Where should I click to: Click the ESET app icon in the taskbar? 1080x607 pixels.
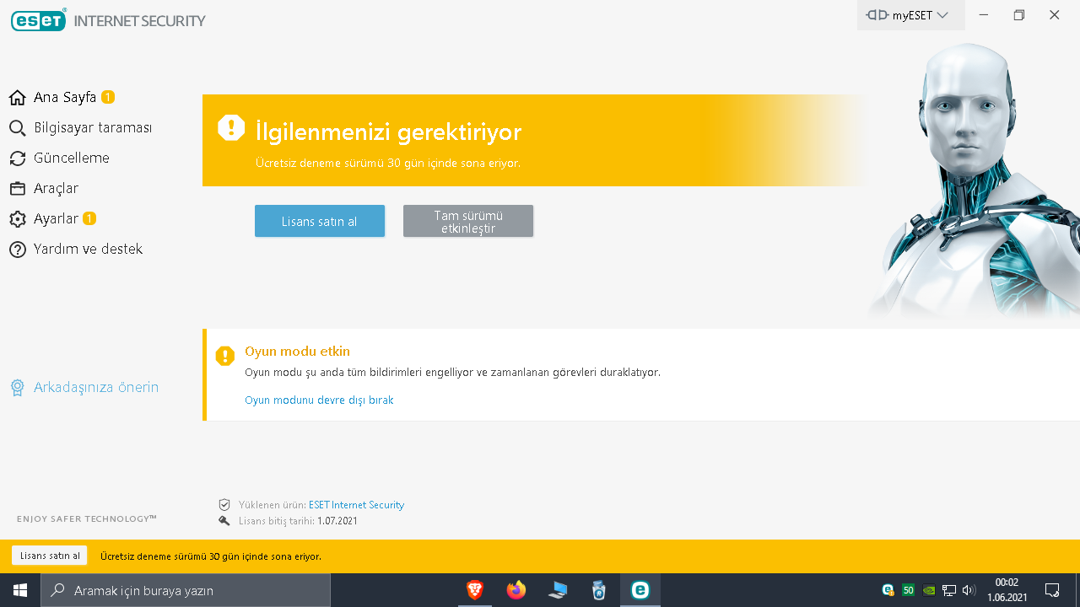(640, 590)
